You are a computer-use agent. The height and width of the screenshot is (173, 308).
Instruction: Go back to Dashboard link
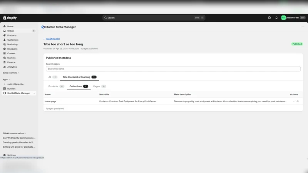[x=52, y=39]
